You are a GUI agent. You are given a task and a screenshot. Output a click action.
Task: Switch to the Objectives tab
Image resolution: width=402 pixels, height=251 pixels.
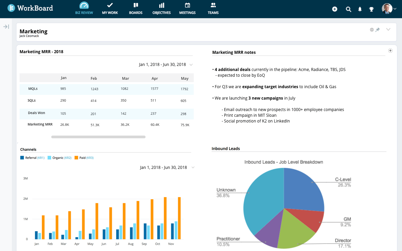click(161, 9)
